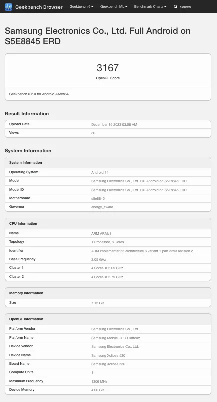This screenshot has width=217, height=402.
Task: Click the Maximum Frequency 1306 MHz value
Action: (x=99, y=381)
